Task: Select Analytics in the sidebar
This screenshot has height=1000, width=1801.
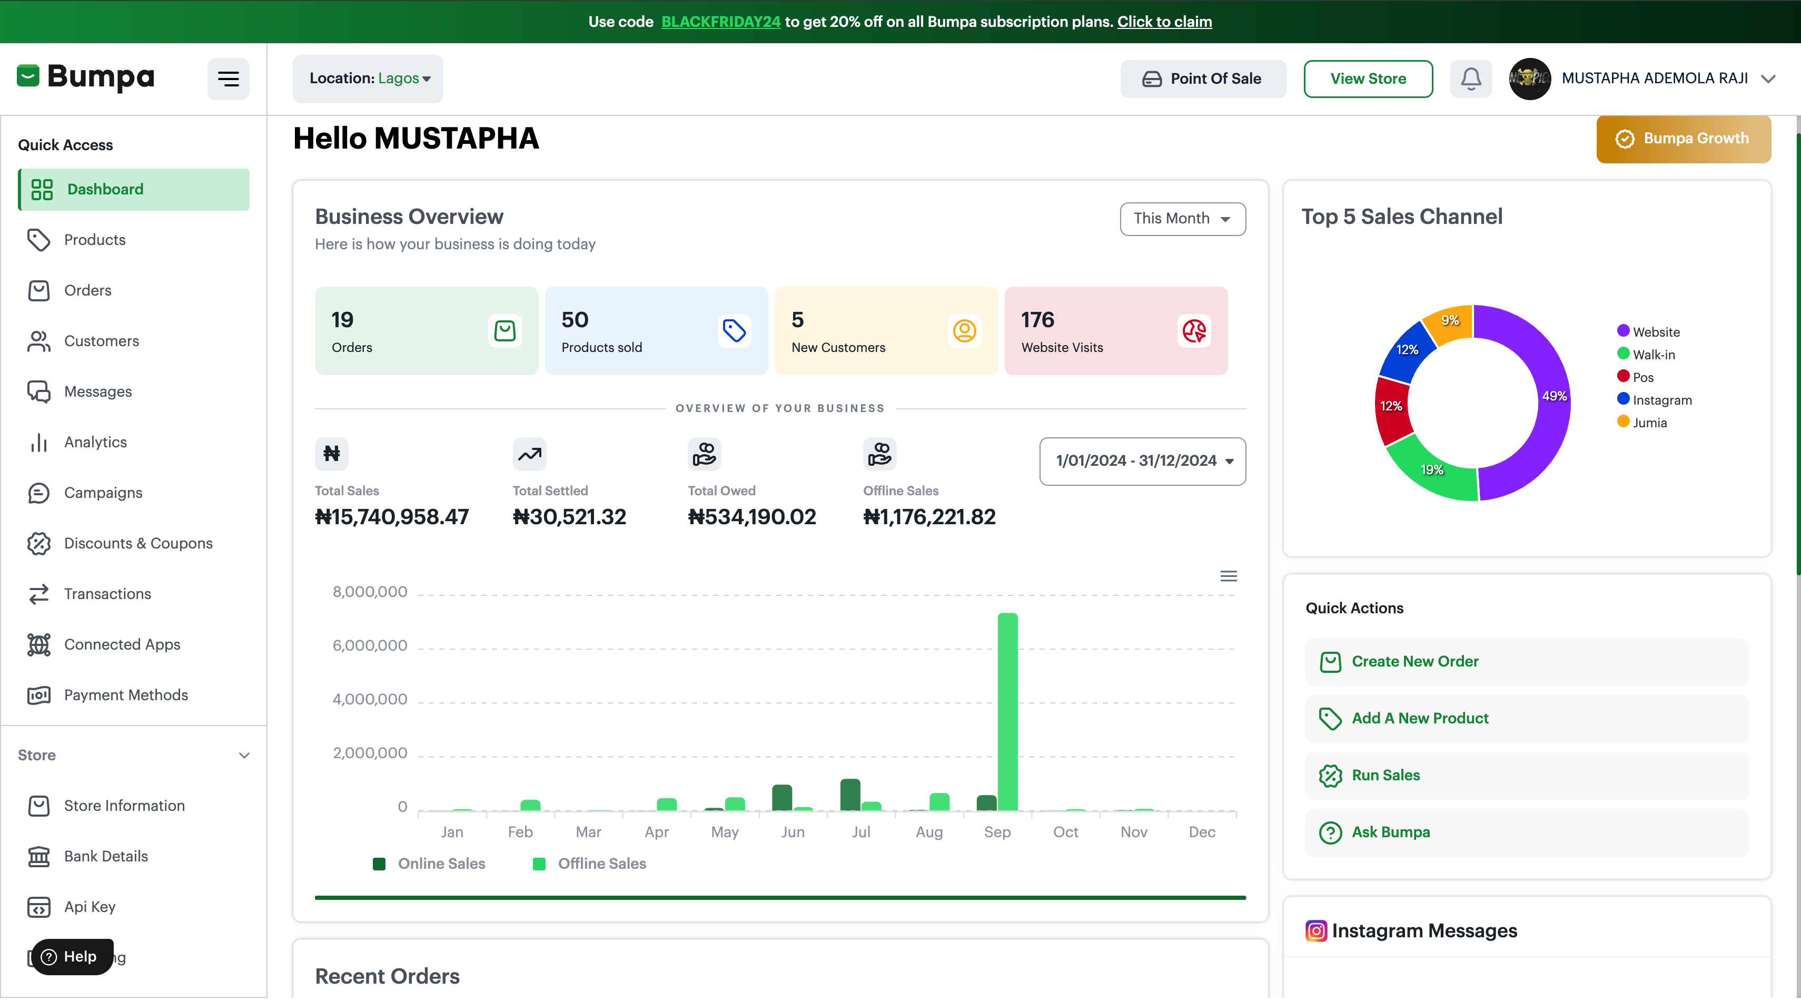Action: 134,443
